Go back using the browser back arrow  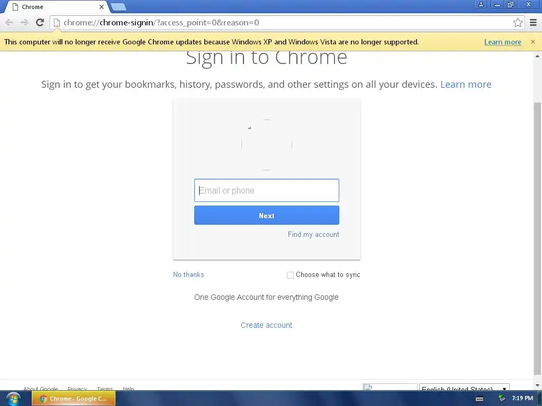(10, 22)
